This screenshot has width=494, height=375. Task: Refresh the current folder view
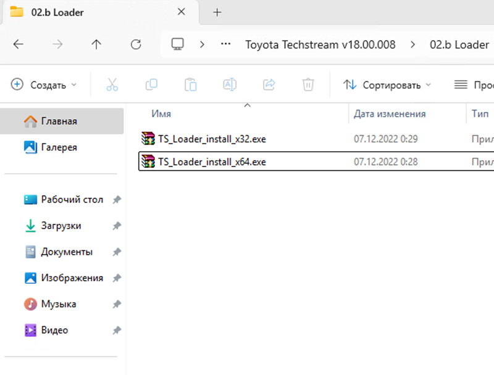coord(136,44)
